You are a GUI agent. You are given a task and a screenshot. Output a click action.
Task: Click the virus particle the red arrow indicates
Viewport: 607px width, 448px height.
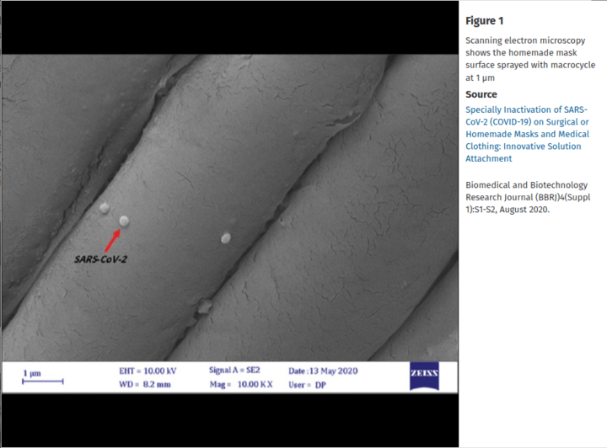point(124,221)
